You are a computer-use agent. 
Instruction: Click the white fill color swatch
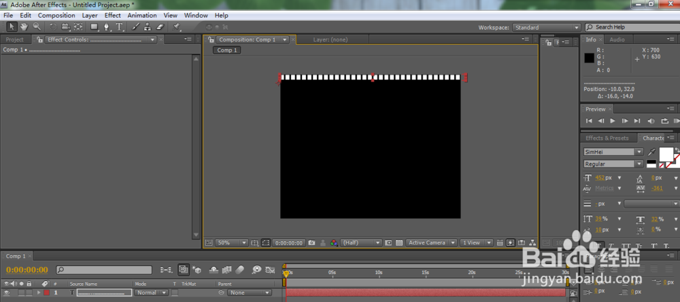point(666,154)
